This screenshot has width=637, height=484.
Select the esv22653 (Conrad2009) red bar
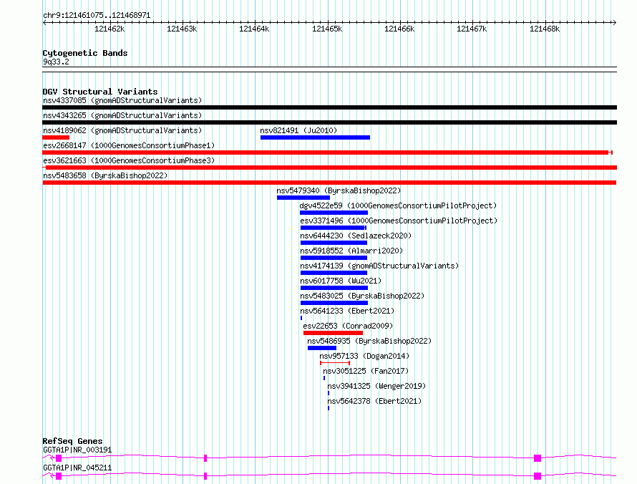click(333, 333)
